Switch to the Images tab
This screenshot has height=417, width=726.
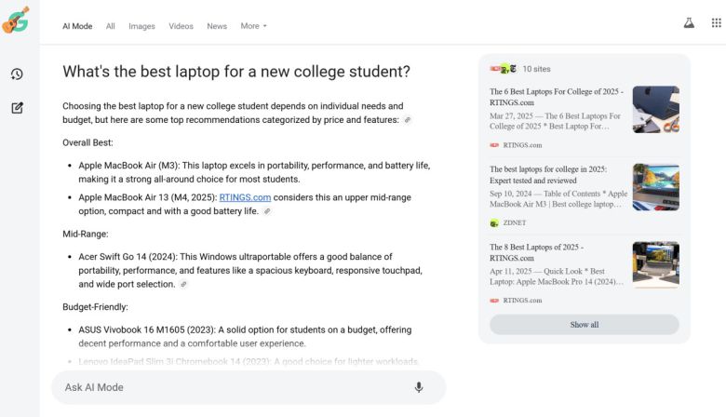[x=141, y=26]
